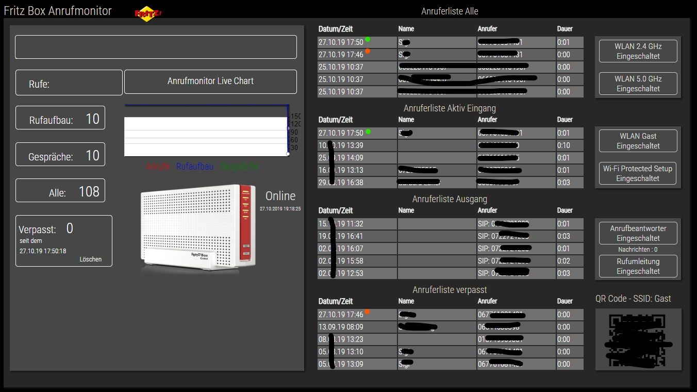
Task: Click the red-yellow FRITZ! logo
Action: coord(147,14)
